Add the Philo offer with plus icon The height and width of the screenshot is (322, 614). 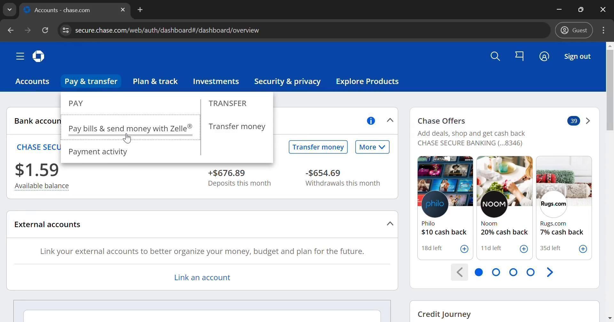click(464, 249)
